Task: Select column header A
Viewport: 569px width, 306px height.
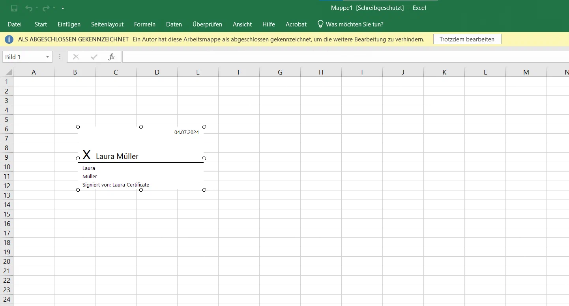Action: point(34,72)
